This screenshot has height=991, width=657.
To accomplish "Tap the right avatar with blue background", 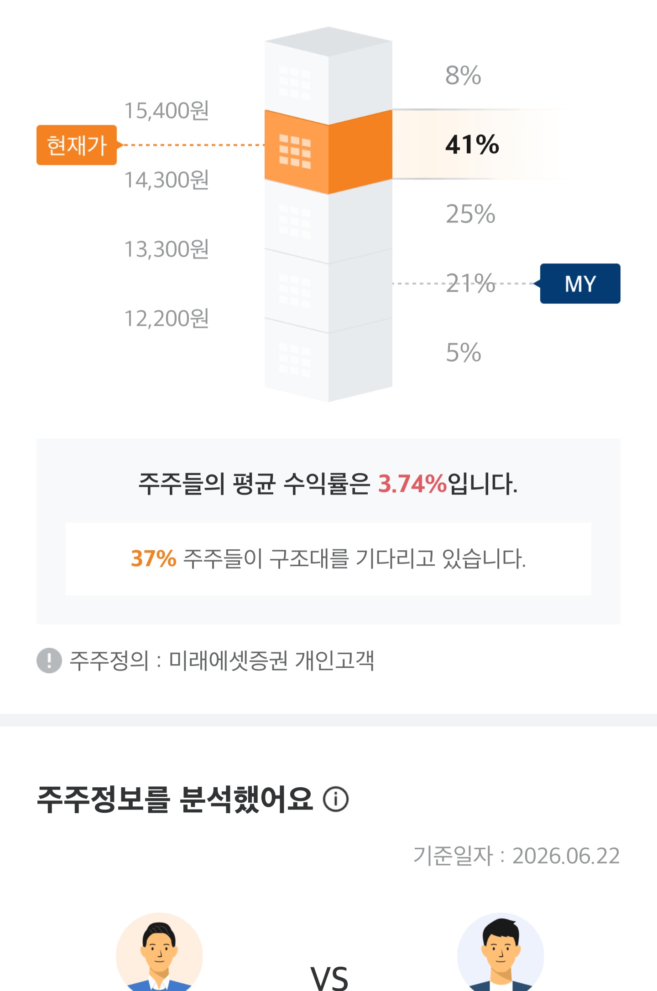I will (x=501, y=952).
